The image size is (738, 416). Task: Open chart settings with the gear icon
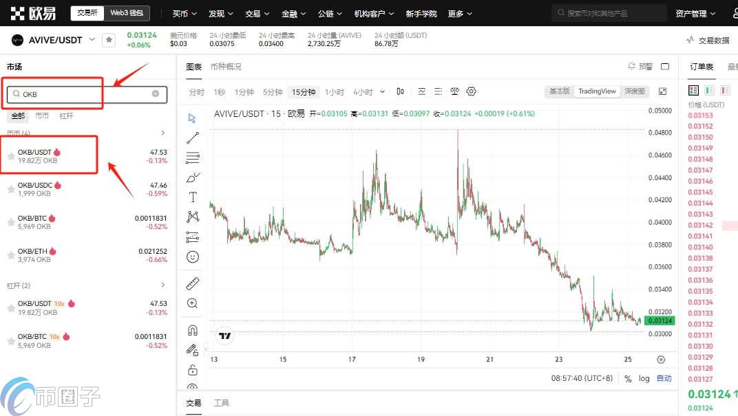pyautogui.click(x=472, y=91)
